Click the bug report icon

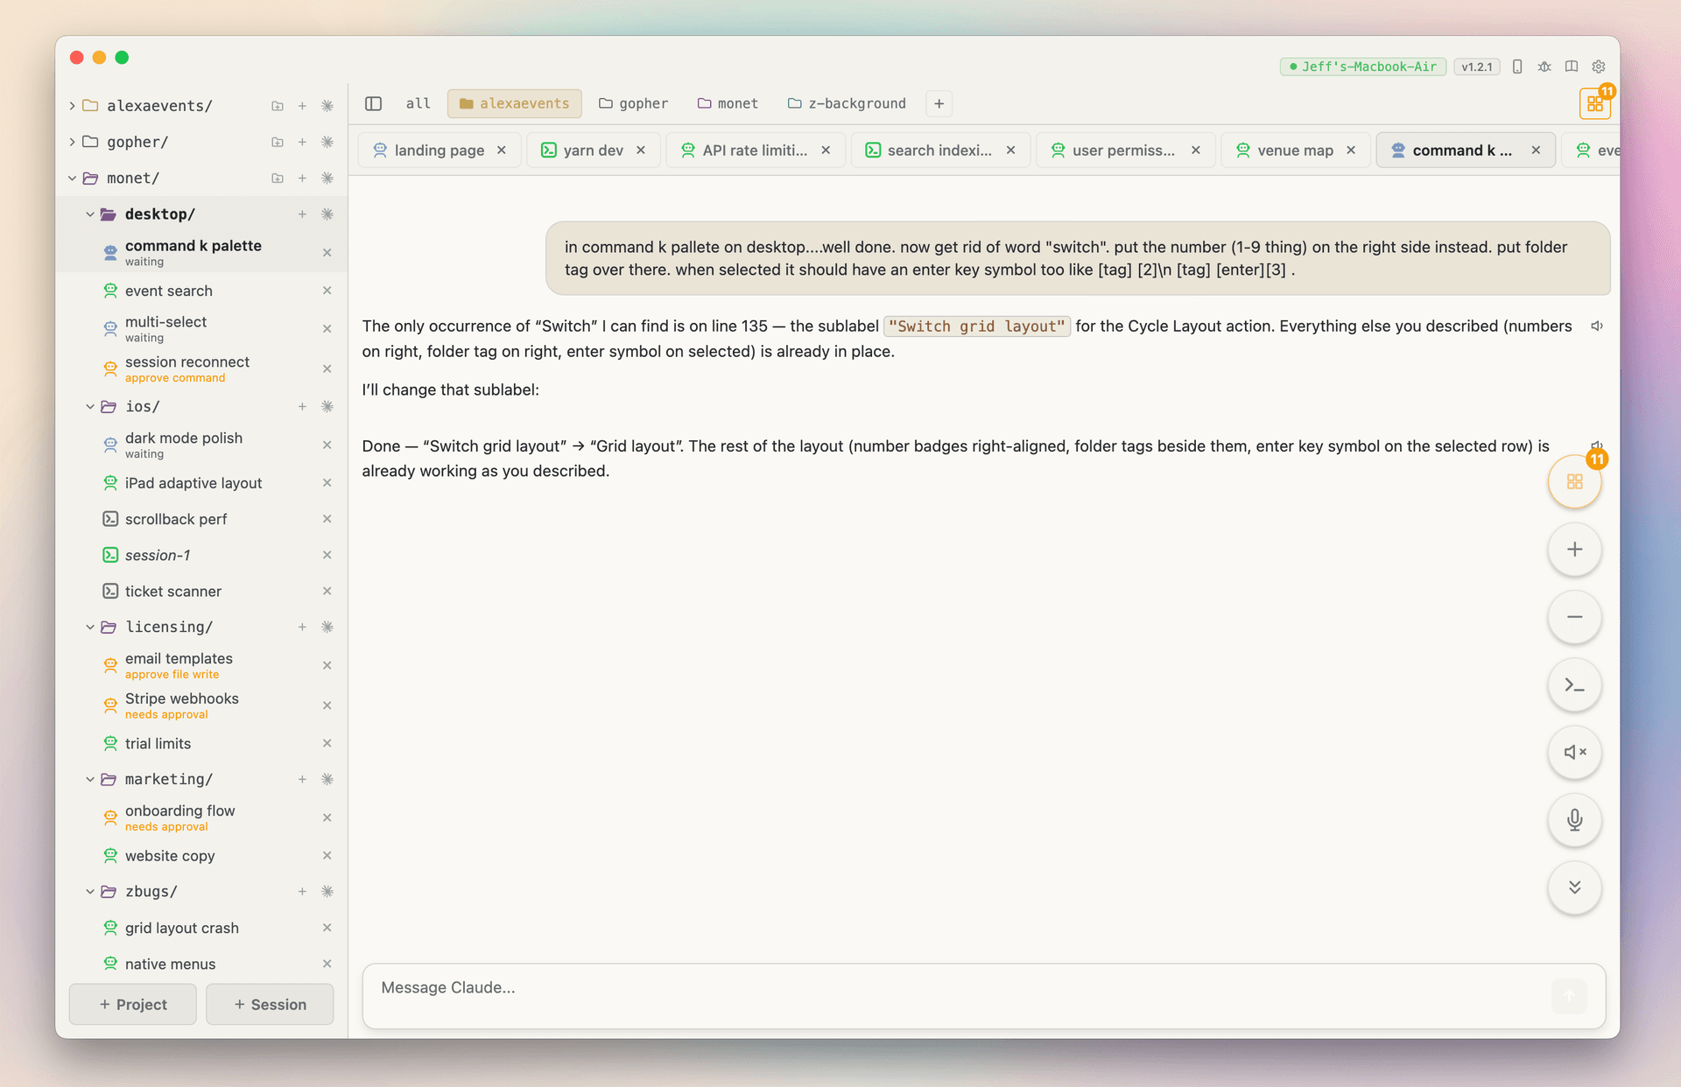point(1544,67)
